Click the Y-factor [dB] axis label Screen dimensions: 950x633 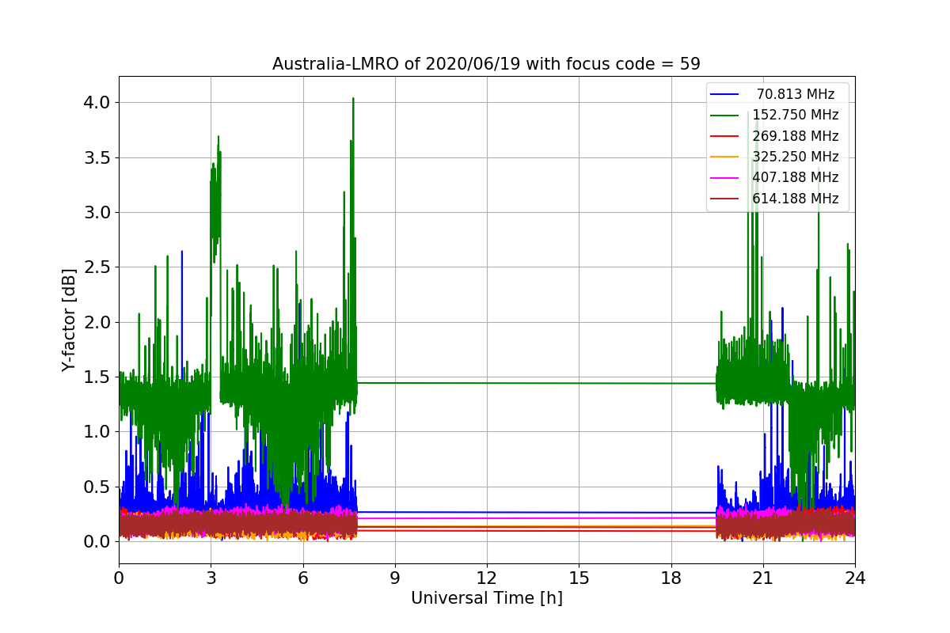70,320
